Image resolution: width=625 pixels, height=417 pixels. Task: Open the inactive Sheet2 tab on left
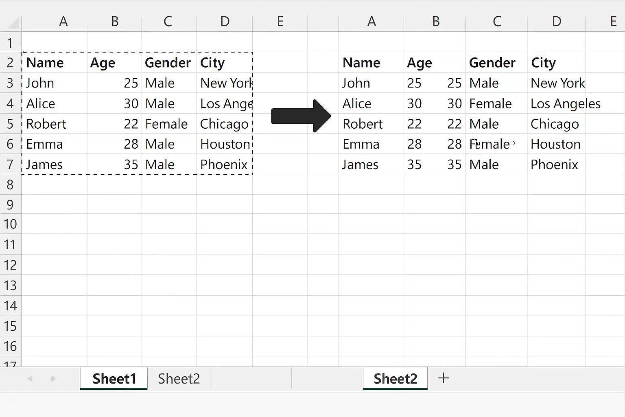(x=179, y=379)
